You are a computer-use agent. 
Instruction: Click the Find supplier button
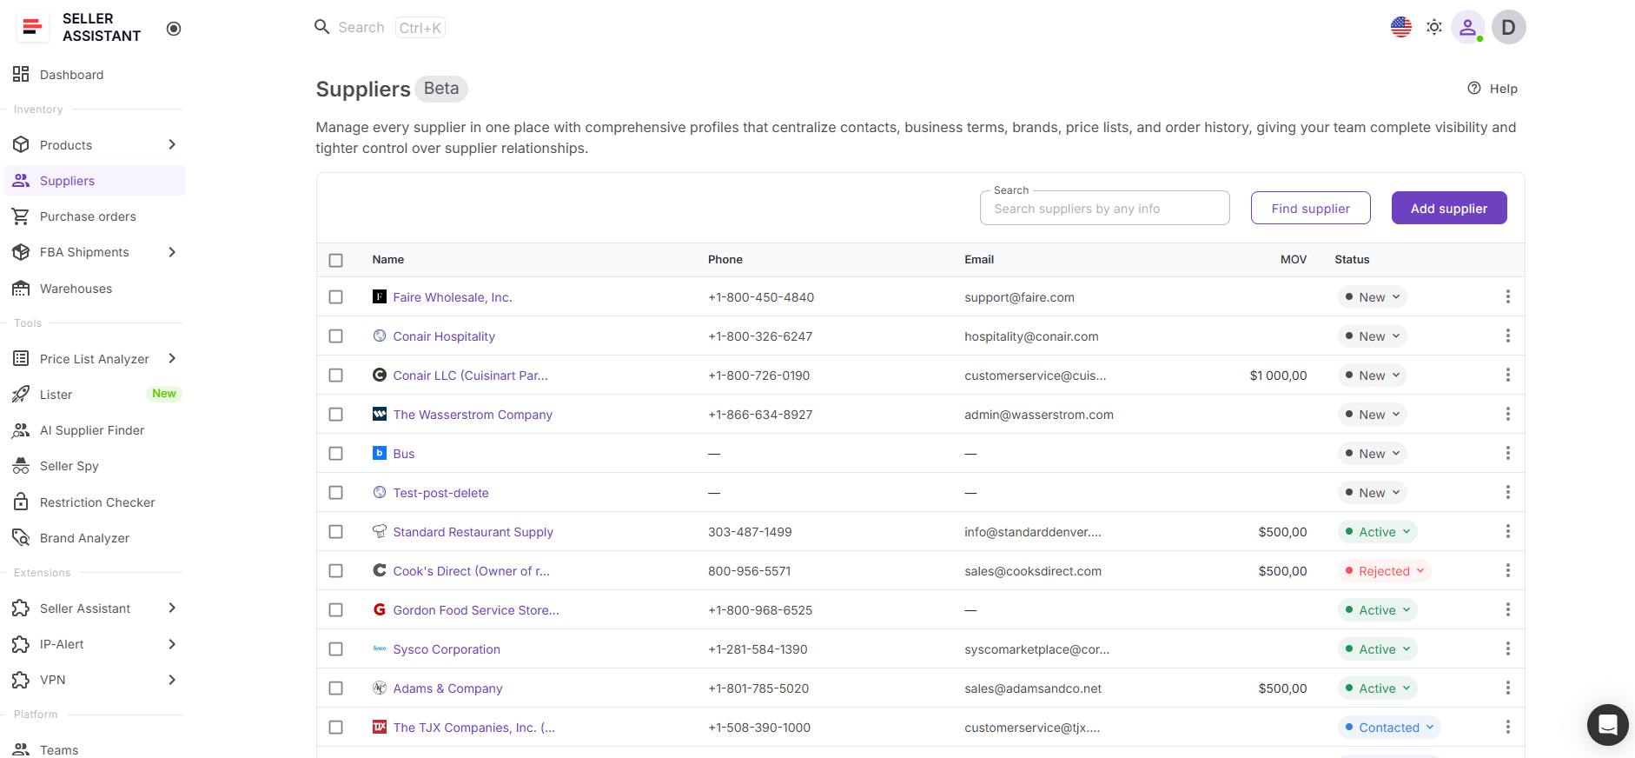(1311, 208)
